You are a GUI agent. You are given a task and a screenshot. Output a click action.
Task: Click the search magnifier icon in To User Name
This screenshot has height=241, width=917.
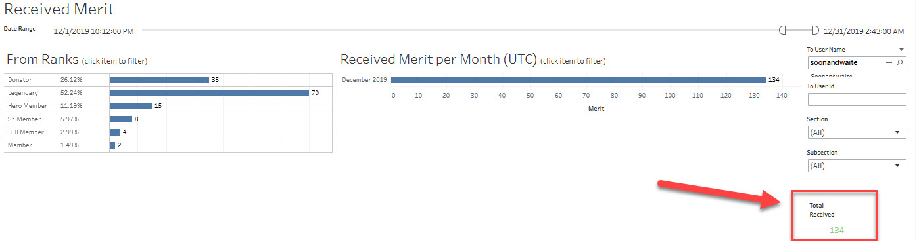coord(900,62)
